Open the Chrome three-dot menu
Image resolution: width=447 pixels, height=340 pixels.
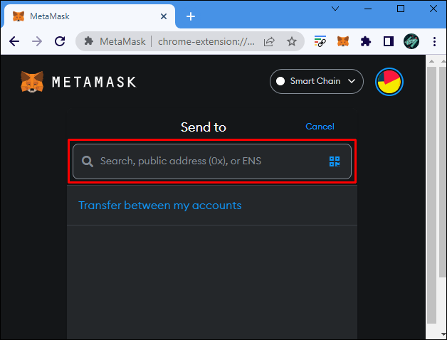(x=433, y=41)
